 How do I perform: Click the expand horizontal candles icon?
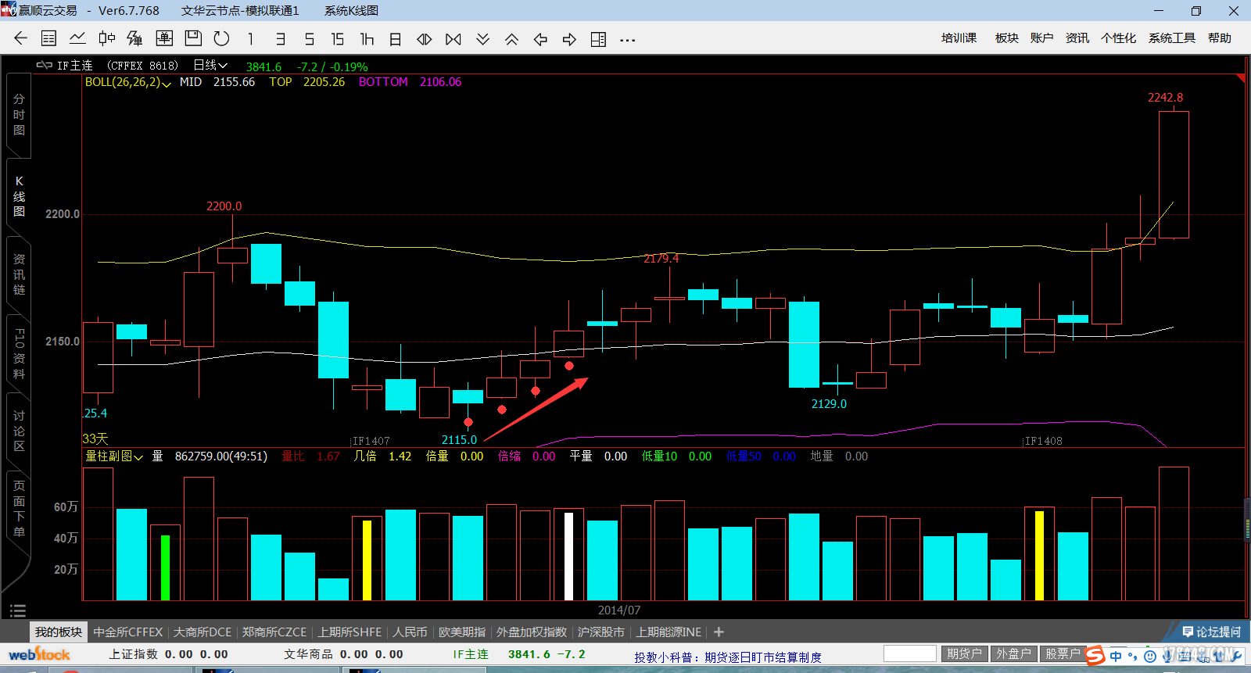tap(425, 39)
